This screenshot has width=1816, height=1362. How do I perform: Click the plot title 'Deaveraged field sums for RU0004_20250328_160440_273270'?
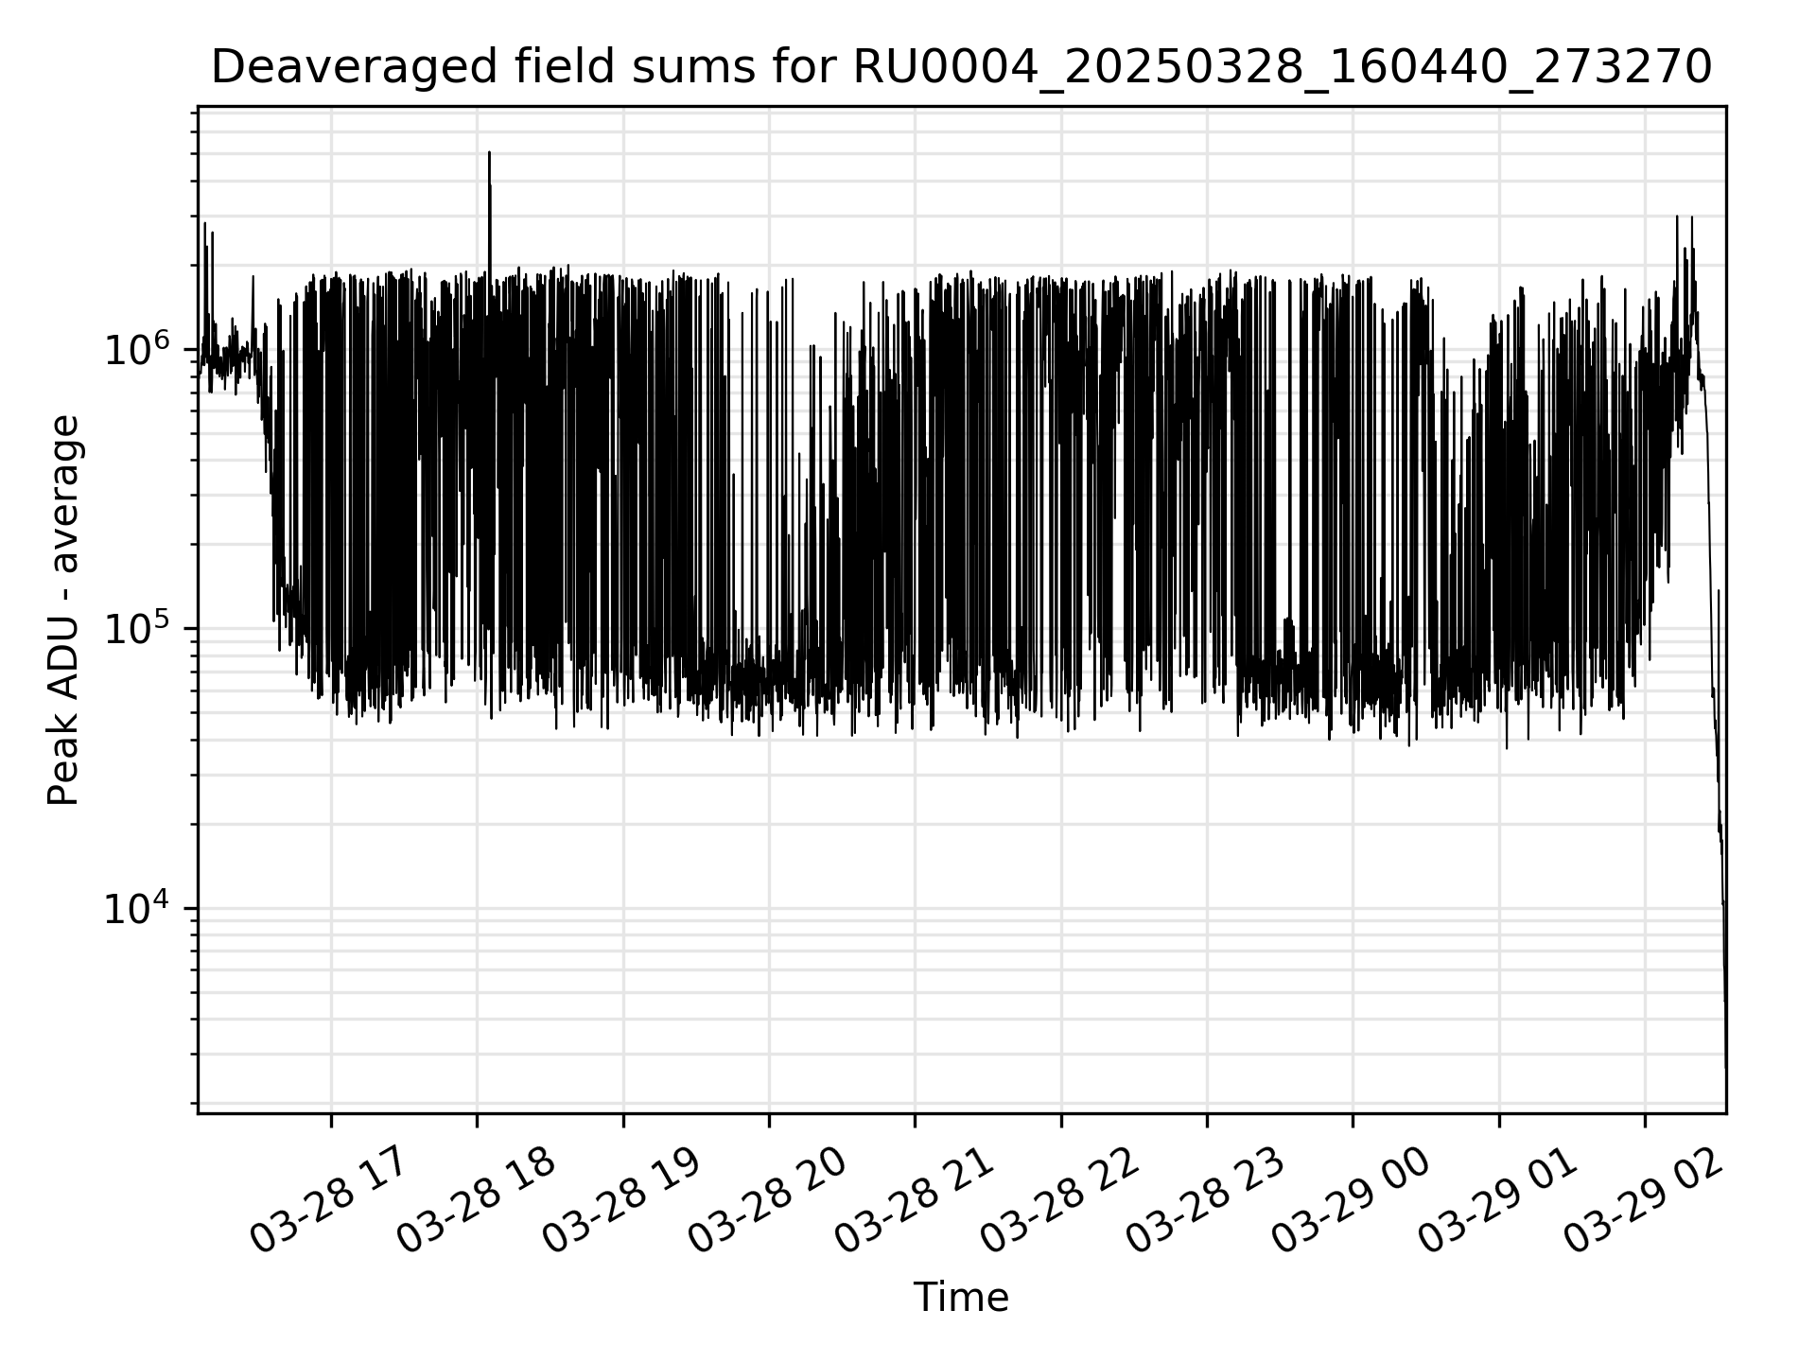tap(961, 67)
